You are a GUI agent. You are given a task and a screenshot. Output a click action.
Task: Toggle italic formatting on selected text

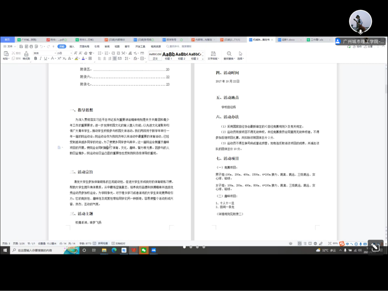40,59
